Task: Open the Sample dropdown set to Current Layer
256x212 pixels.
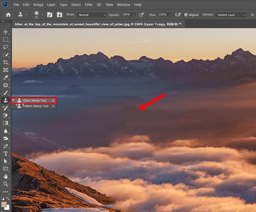Action: (x=231, y=15)
